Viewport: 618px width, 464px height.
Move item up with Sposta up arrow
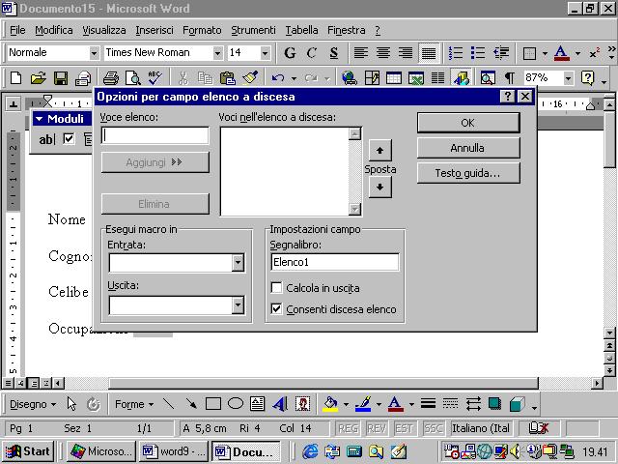pos(379,151)
